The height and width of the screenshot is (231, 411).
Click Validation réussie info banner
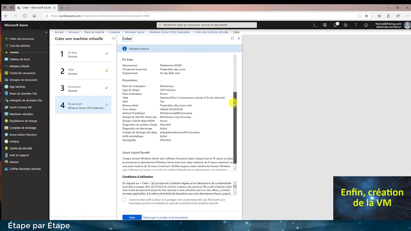(x=179, y=49)
